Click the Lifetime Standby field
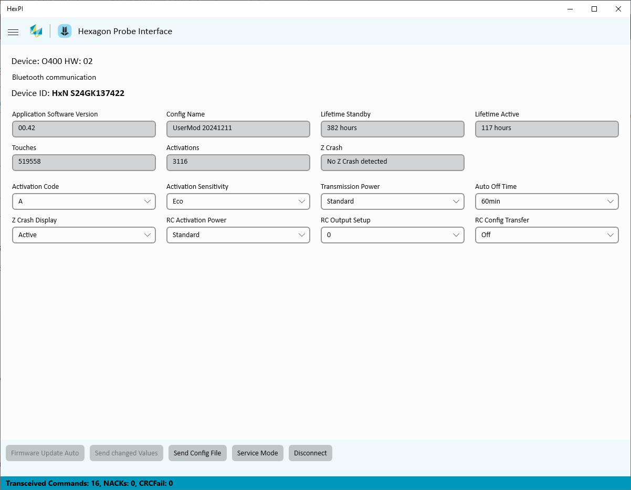Screen dimensions: 631x490 click(x=393, y=129)
